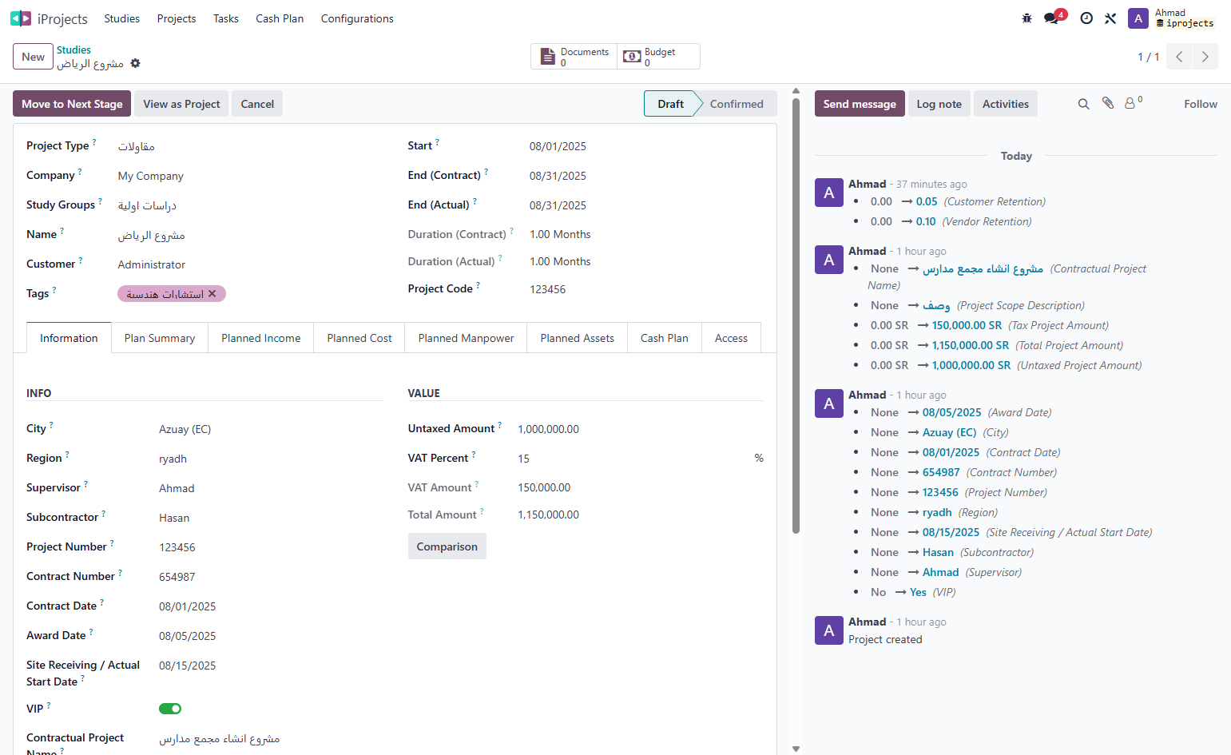The width and height of the screenshot is (1231, 755).
Task: Edit the Region field ryadh
Action: (x=271, y=459)
